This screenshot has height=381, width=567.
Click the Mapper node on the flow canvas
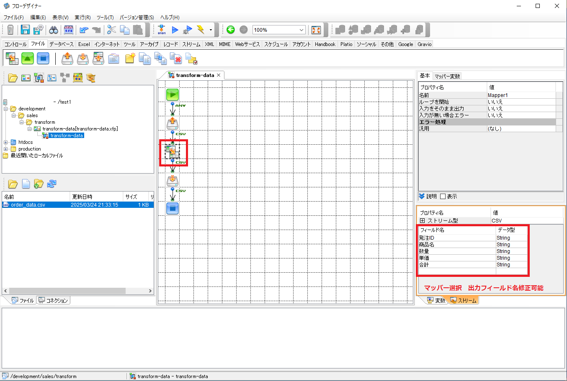point(172,151)
